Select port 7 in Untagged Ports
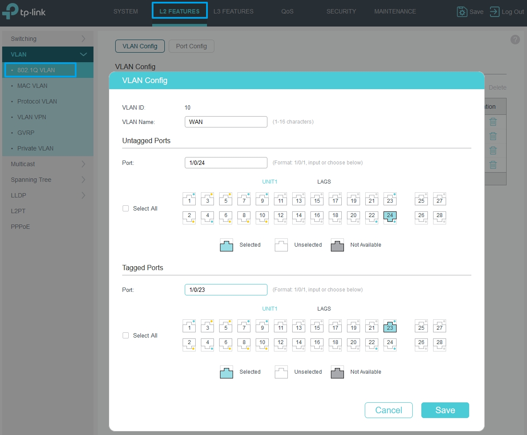 point(244,199)
